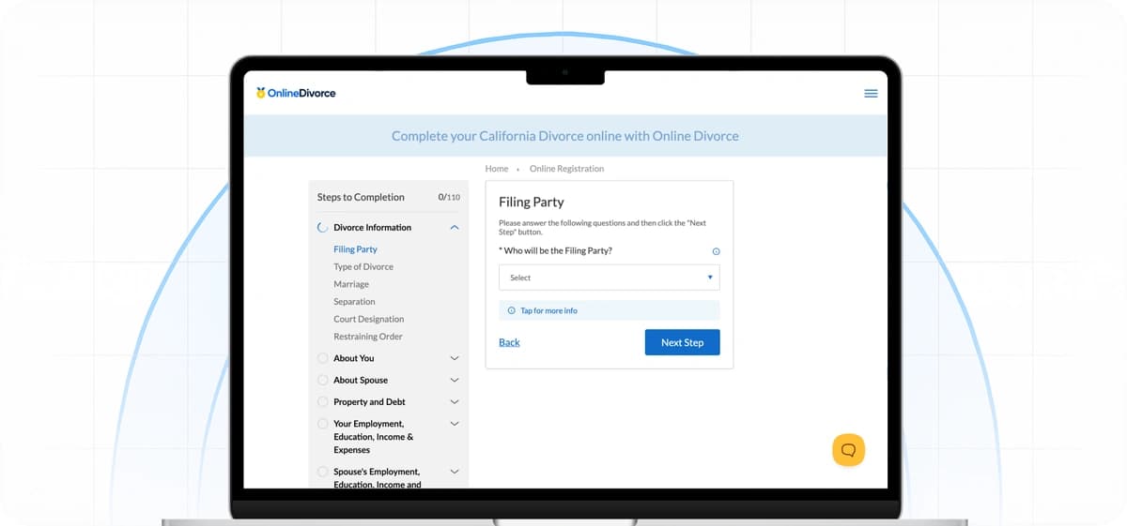This screenshot has height=526, width=1127.
Task: Click the California Divorce banner headline
Action: pyautogui.click(x=565, y=136)
